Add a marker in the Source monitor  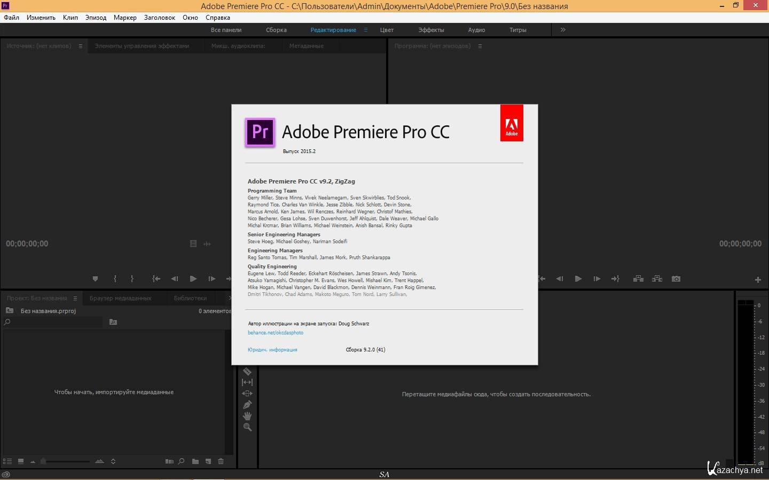[x=95, y=279]
